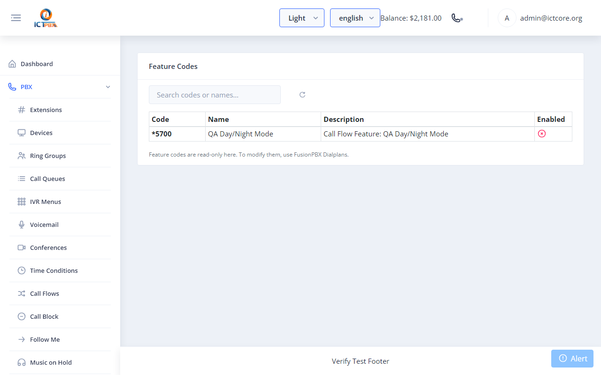Open the Light theme dropdown
This screenshot has height=375, width=601.
pos(302,18)
